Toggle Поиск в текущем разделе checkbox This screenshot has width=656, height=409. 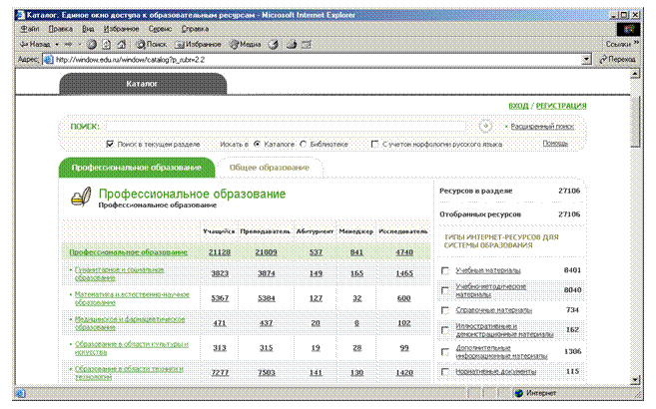click(110, 144)
